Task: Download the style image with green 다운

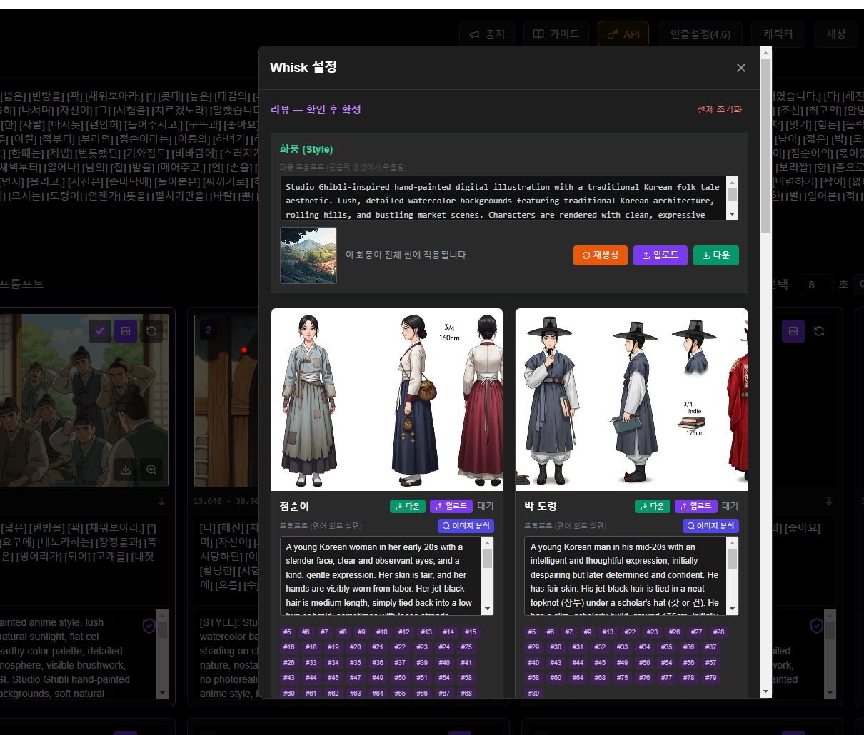Action: click(x=715, y=255)
